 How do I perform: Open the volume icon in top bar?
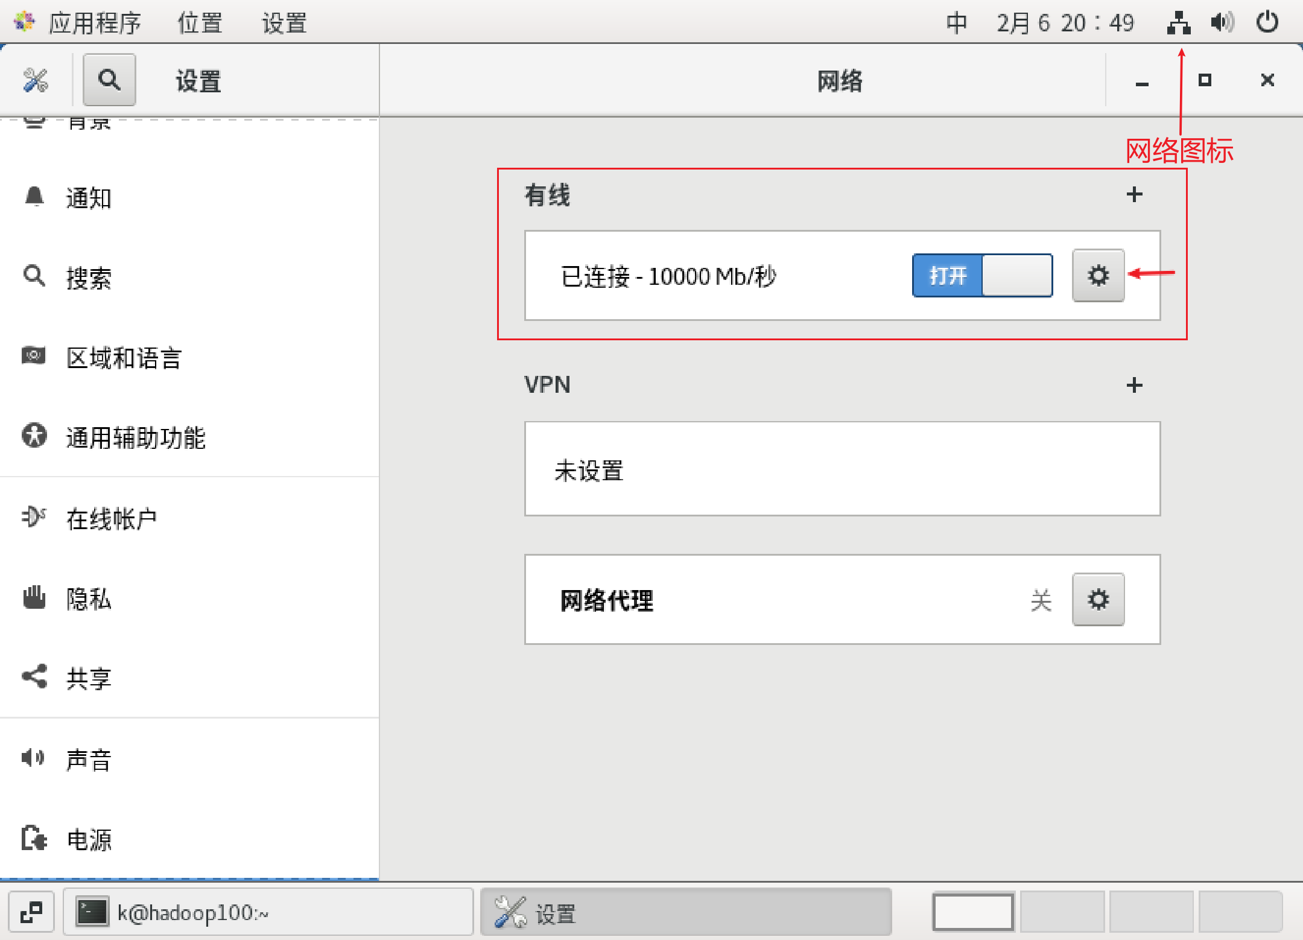1222,23
